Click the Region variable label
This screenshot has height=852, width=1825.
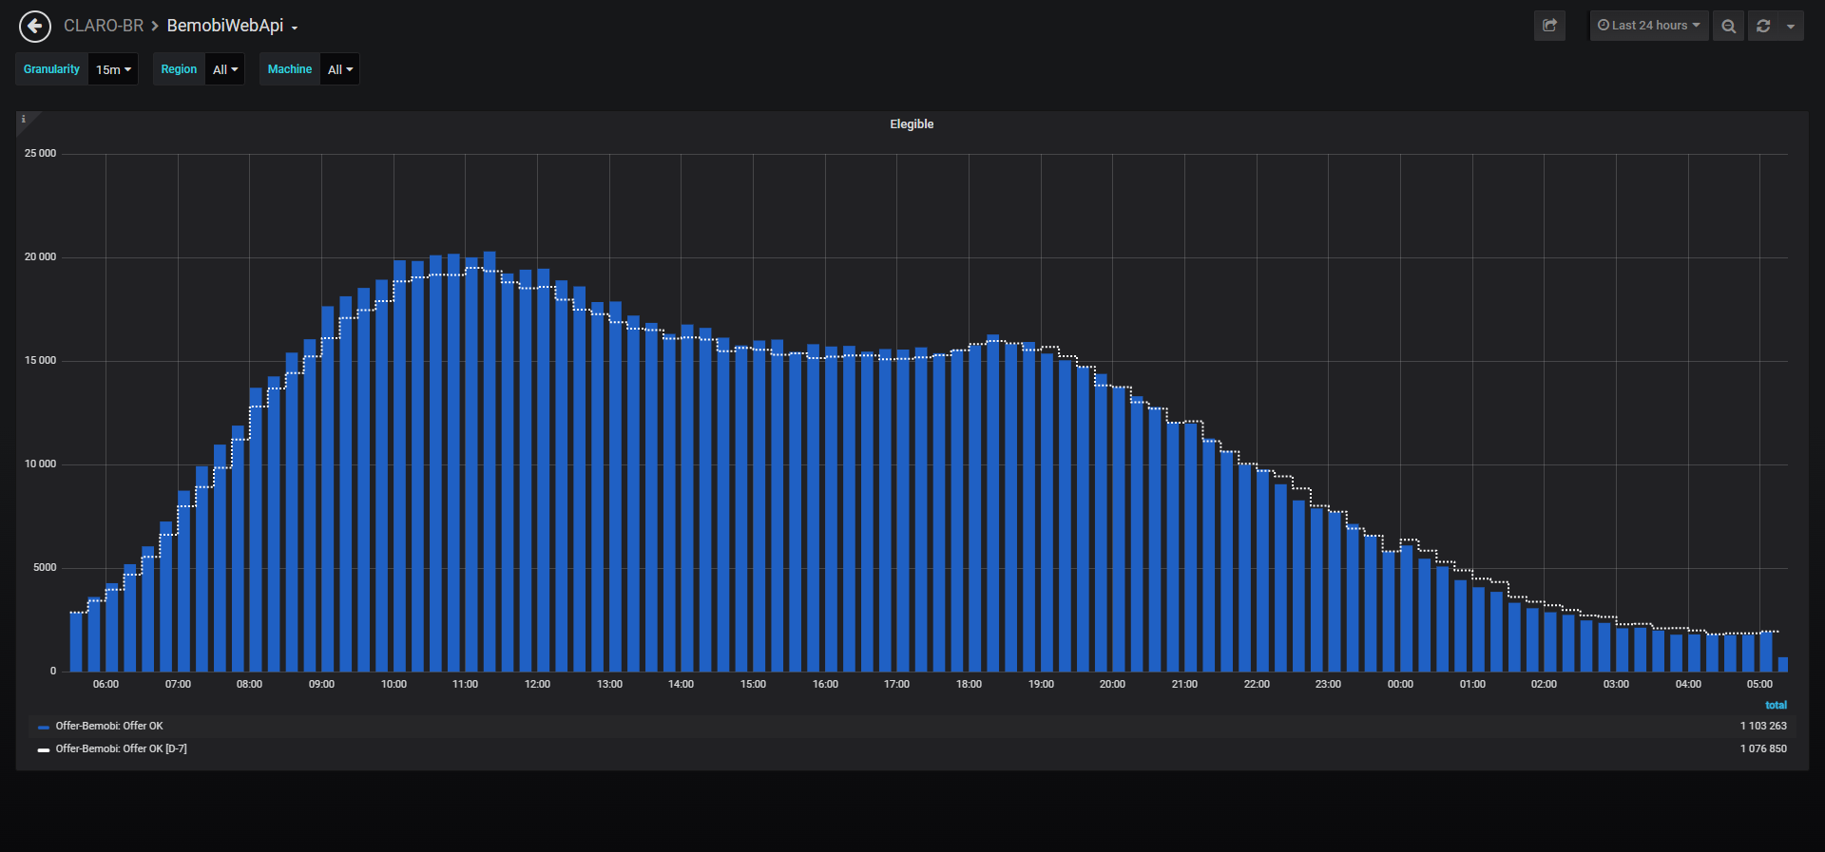pos(179,69)
